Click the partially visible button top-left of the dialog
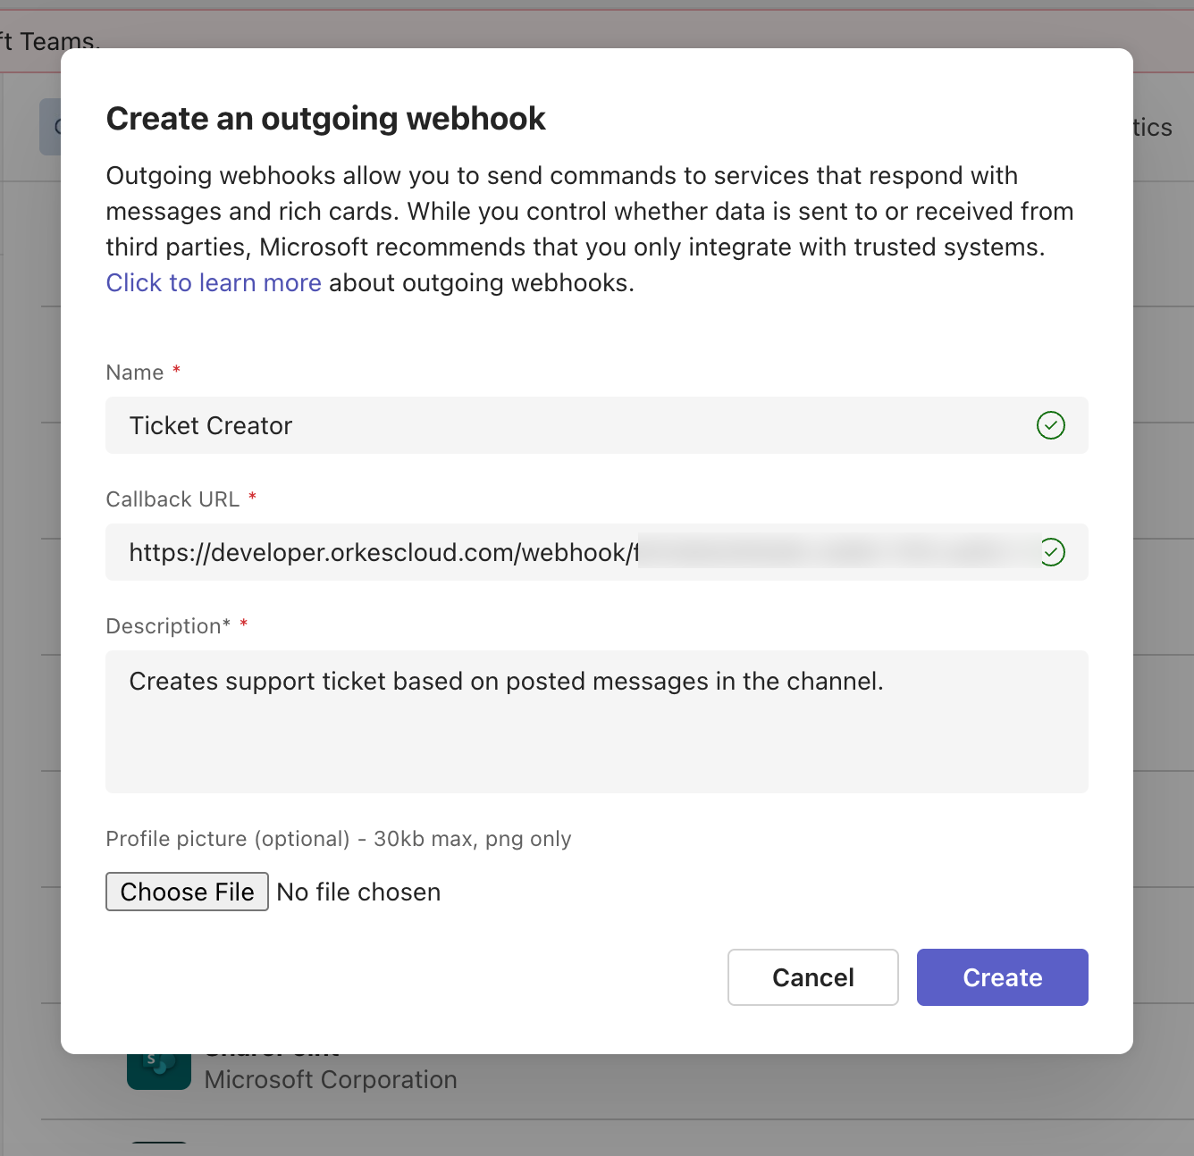1194x1156 pixels. click(52, 126)
